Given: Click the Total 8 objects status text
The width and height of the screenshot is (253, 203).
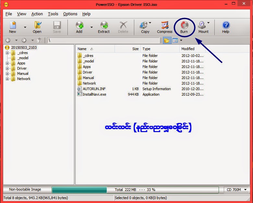Looking at the screenshot, I should 36,198.
